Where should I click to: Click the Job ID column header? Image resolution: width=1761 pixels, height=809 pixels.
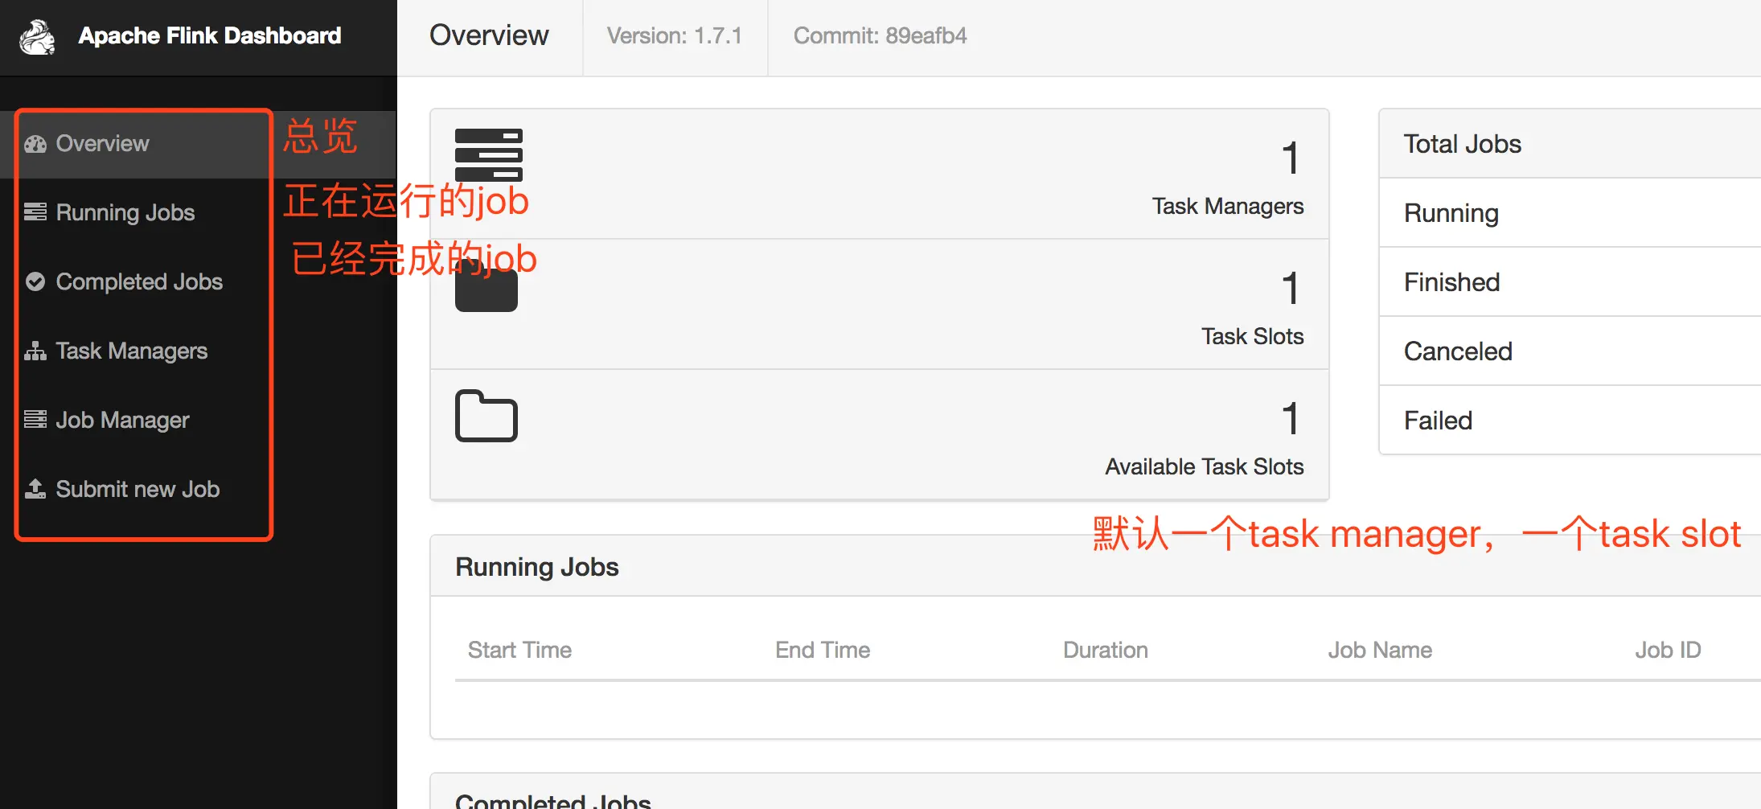click(1668, 650)
